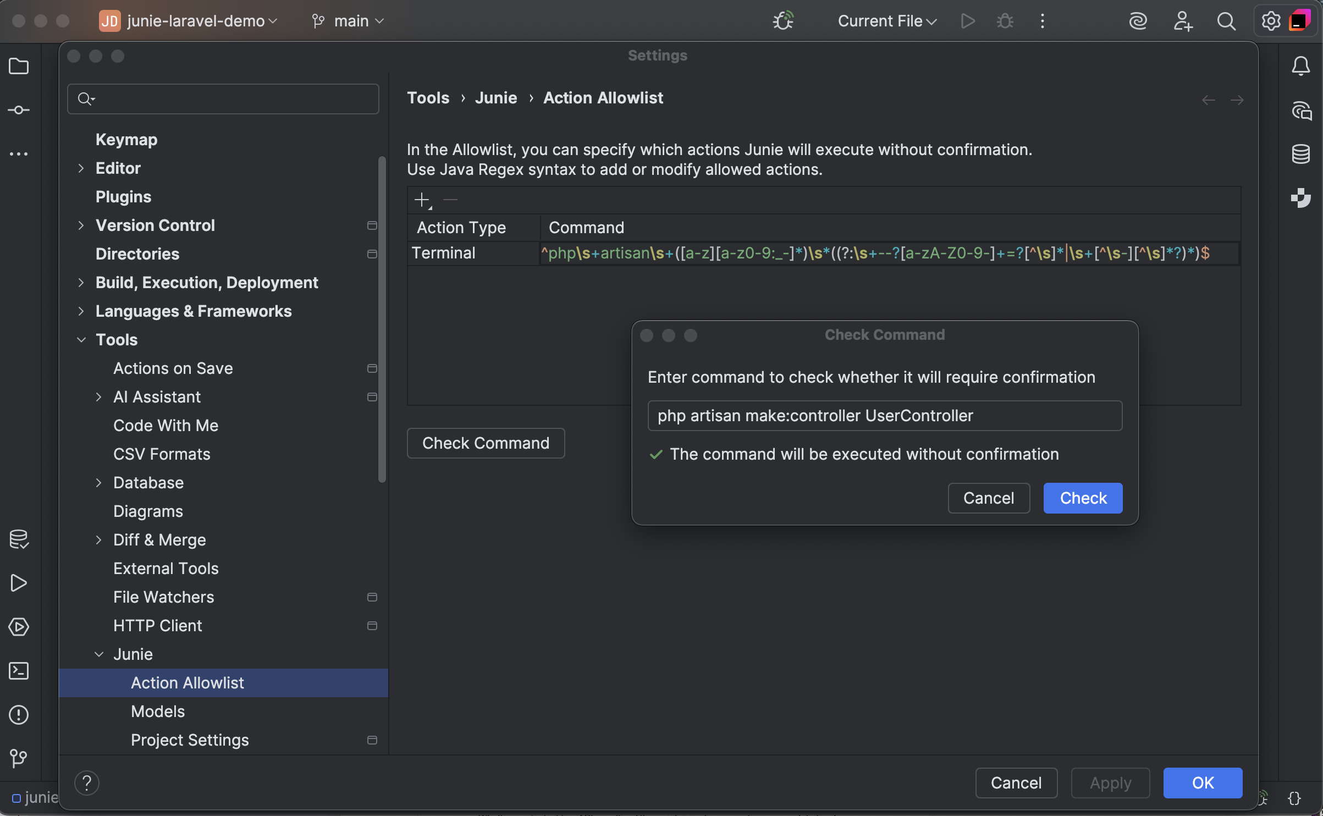Click the command input field in Check Command
This screenshot has width=1323, height=816.
click(885, 416)
